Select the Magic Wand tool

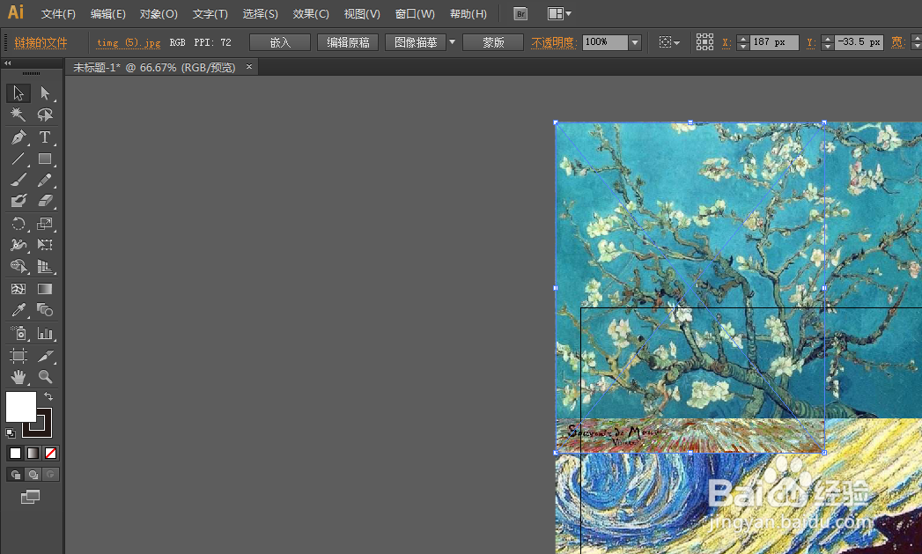tap(18, 114)
